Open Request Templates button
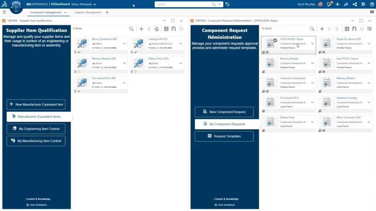376x211 pixels. point(224,136)
